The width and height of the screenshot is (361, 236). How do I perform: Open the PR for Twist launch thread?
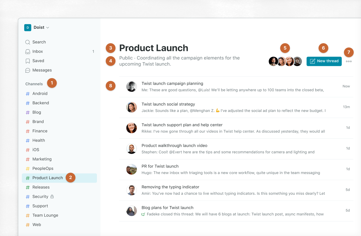[x=160, y=166]
